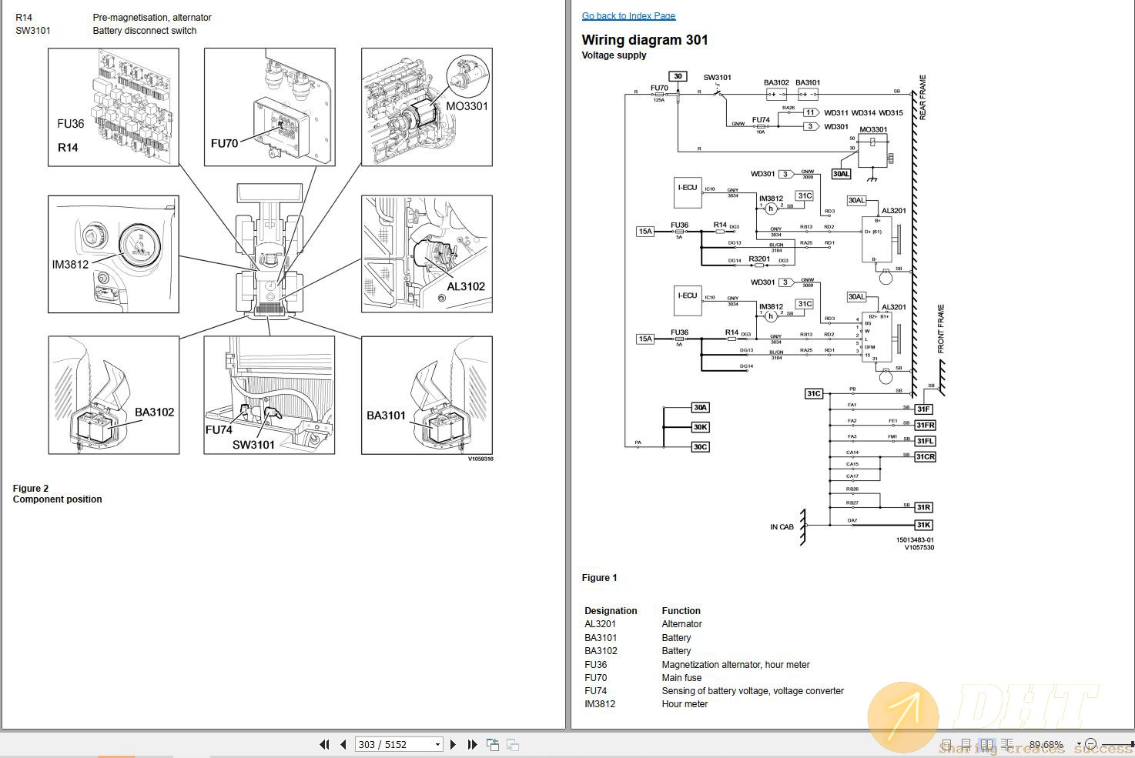Switch to single page view

(946, 744)
